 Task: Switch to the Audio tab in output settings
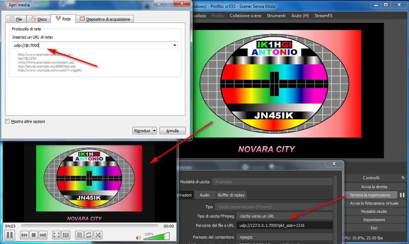click(205, 195)
